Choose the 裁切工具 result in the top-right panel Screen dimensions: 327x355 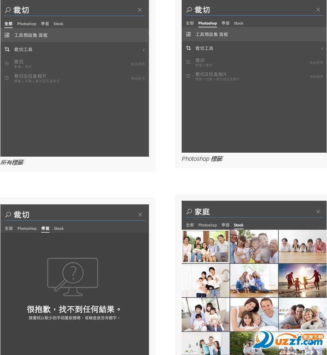click(204, 48)
